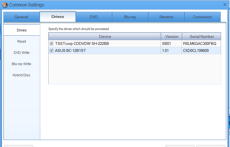Viewport: 230px width, 147px height.
Task: Open the Hybrid Disc sidebar section
Action: 22,75
